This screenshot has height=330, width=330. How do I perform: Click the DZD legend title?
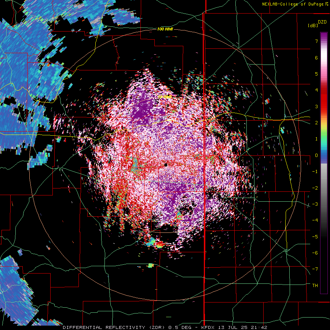coord(322,22)
